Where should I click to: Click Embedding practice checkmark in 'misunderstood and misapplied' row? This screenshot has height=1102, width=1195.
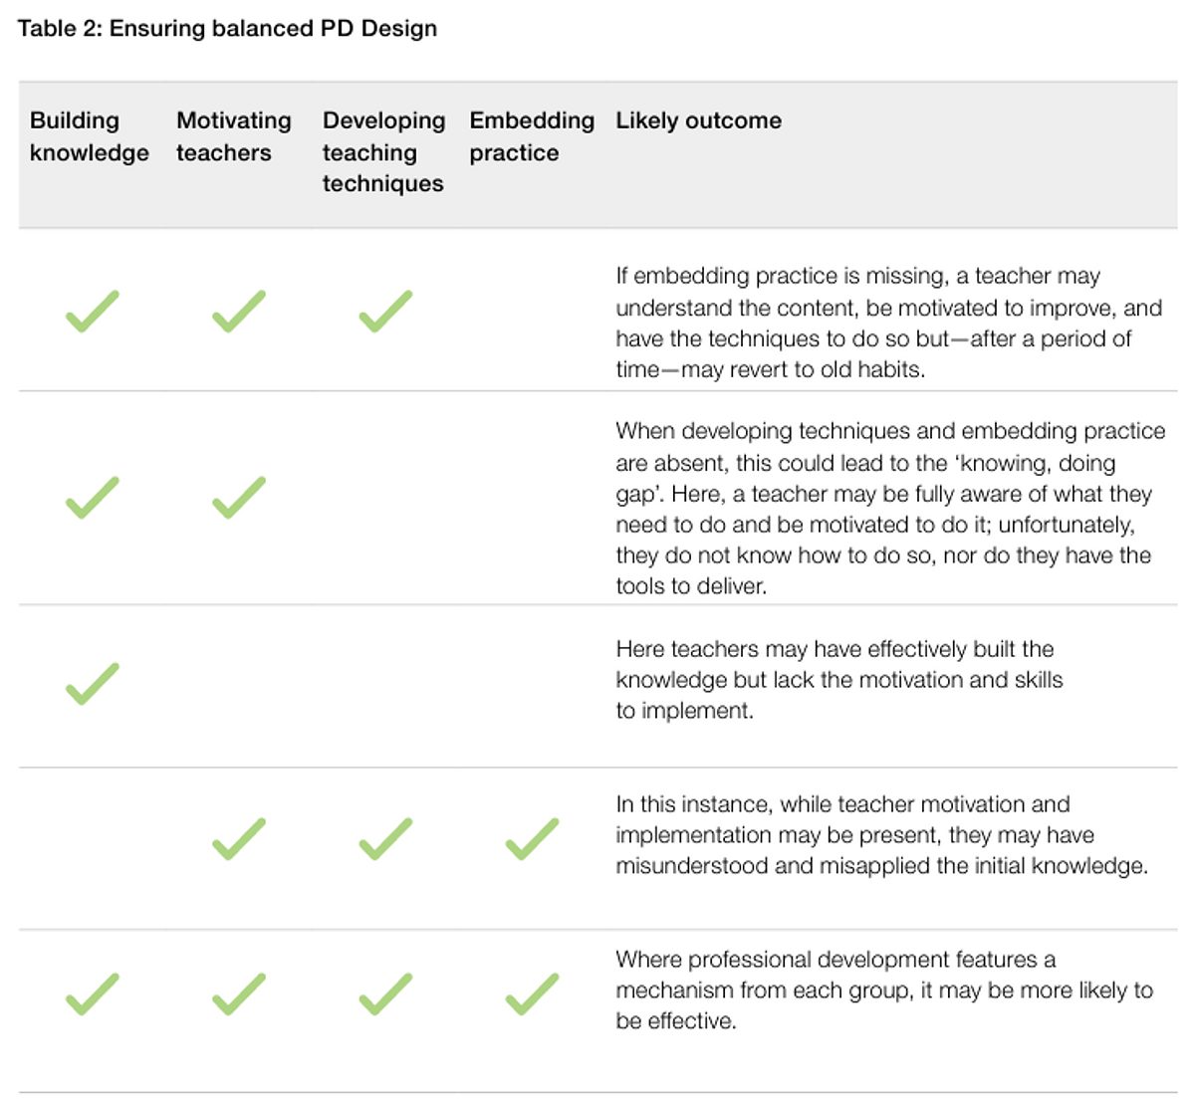coord(532,839)
